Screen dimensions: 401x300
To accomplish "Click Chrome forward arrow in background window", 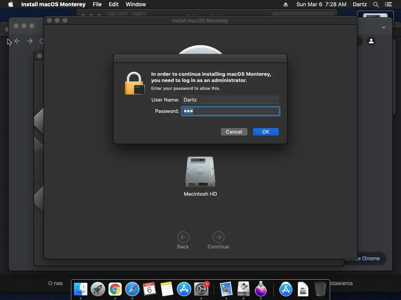I will (x=30, y=41).
